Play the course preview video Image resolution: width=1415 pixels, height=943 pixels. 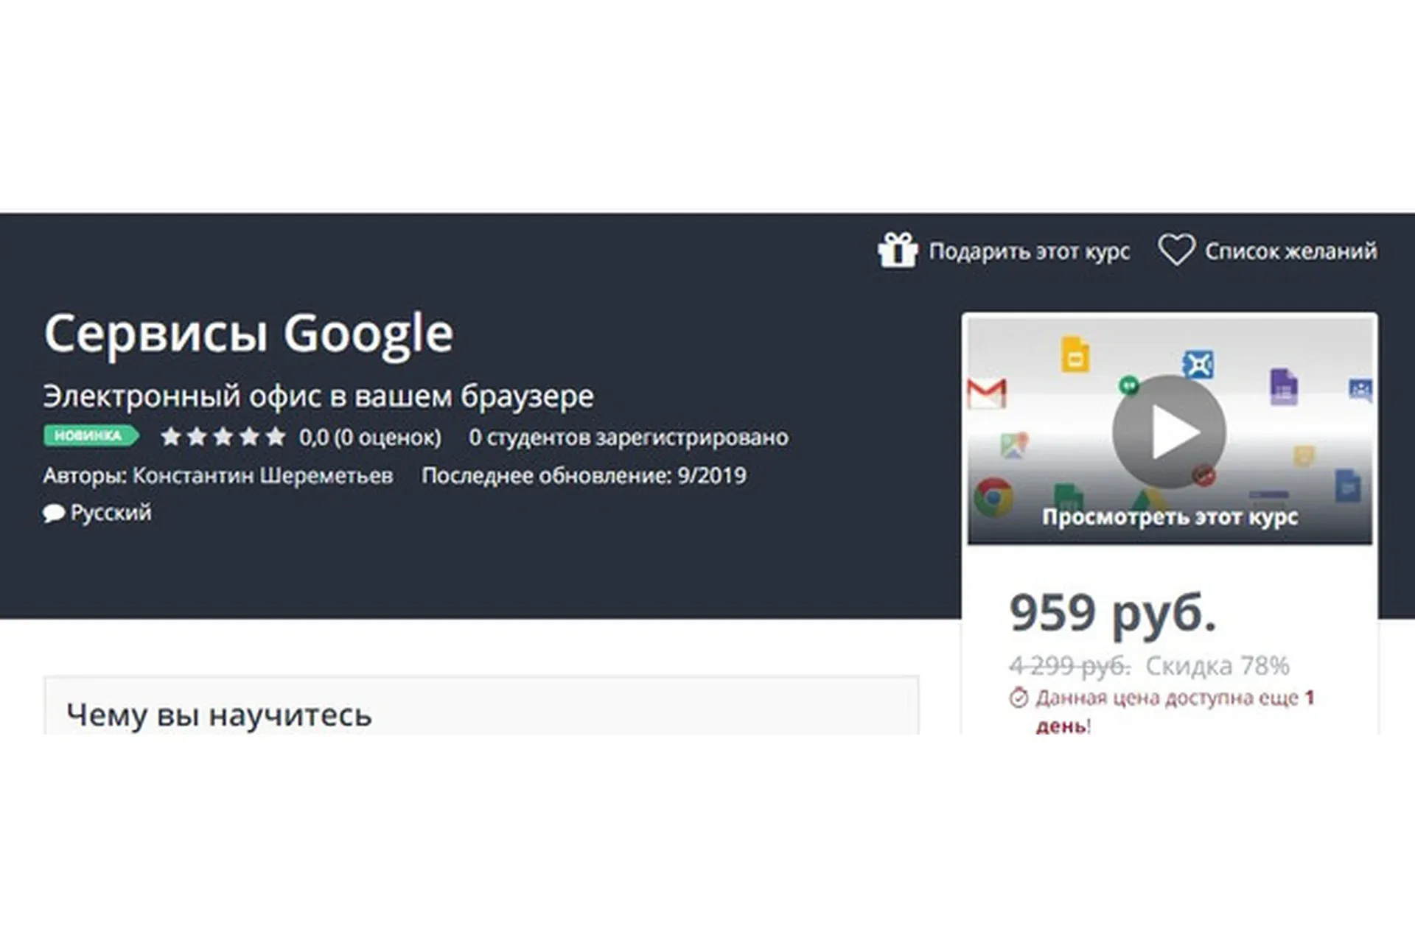[1169, 432]
